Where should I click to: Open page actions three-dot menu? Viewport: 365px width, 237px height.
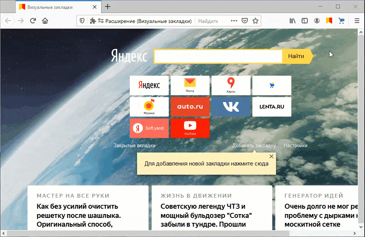coord(234,21)
